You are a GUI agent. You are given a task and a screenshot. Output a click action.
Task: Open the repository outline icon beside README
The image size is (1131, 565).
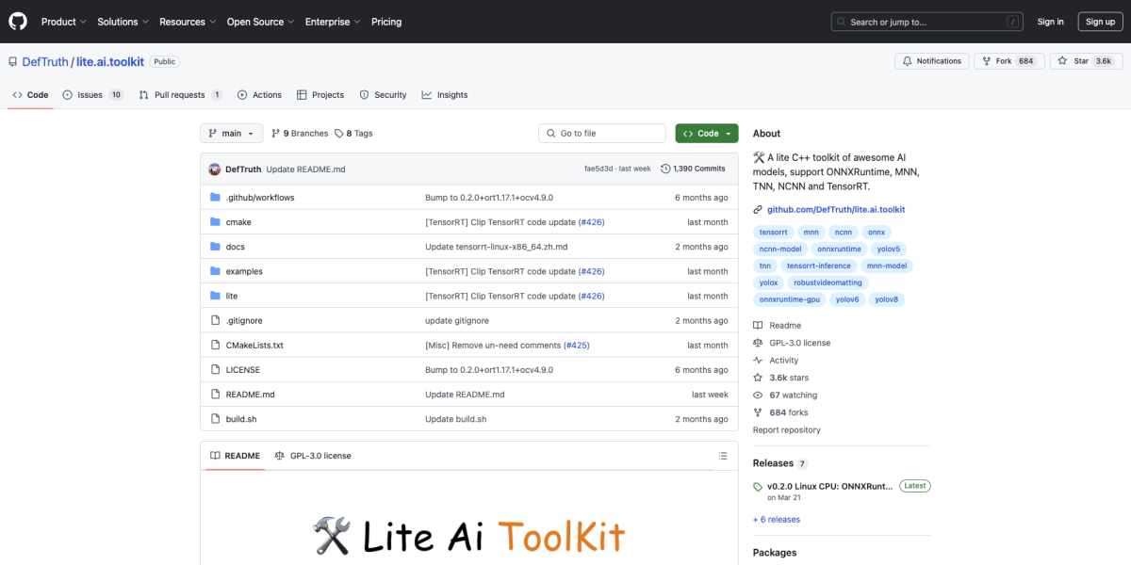(216, 455)
